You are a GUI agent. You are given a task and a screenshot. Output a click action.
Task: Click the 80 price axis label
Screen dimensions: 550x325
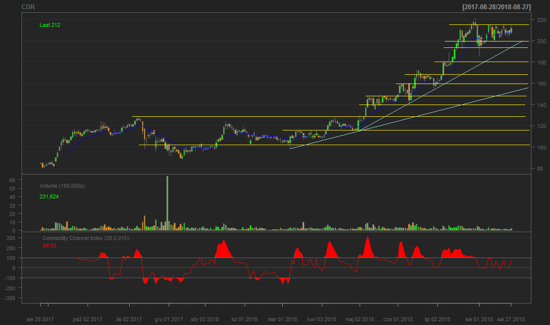pos(540,169)
